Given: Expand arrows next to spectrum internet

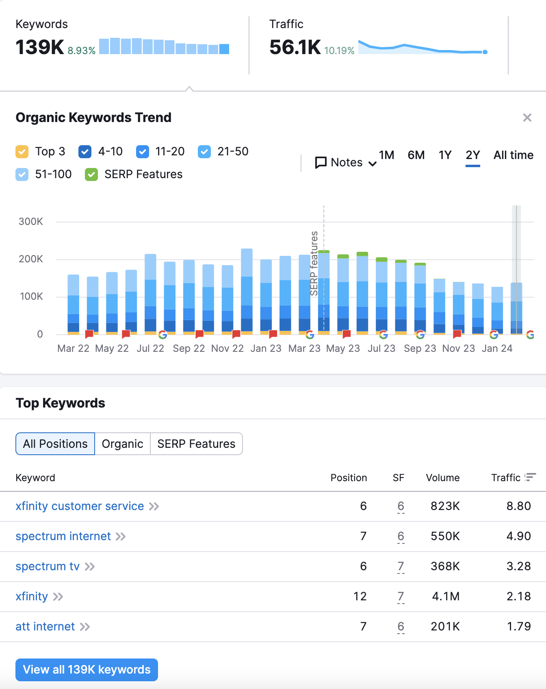Looking at the screenshot, I should (121, 536).
